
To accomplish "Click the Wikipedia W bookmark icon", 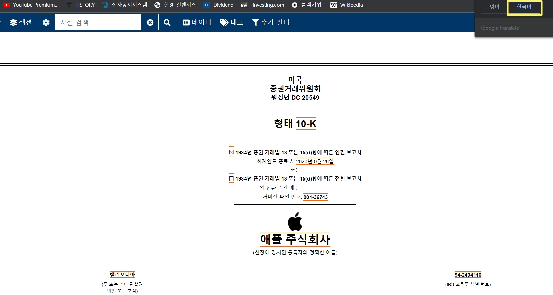I will [334, 5].
